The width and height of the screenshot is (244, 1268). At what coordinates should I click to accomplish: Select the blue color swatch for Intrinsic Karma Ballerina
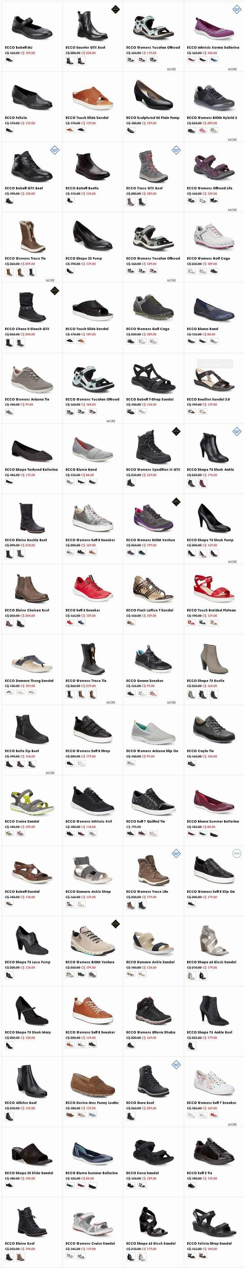pyautogui.click(x=214, y=60)
